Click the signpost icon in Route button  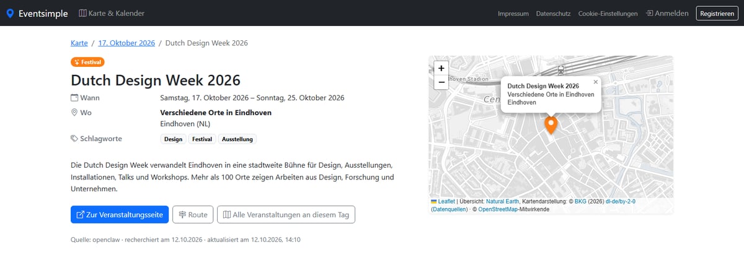coord(182,215)
